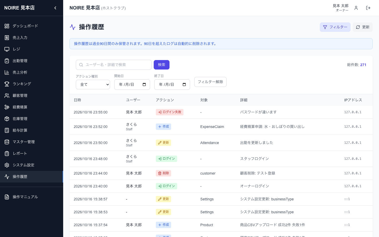Click the 総件数 271 count
The width and height of the screenshot is (379, 237).
coord(357,65)
